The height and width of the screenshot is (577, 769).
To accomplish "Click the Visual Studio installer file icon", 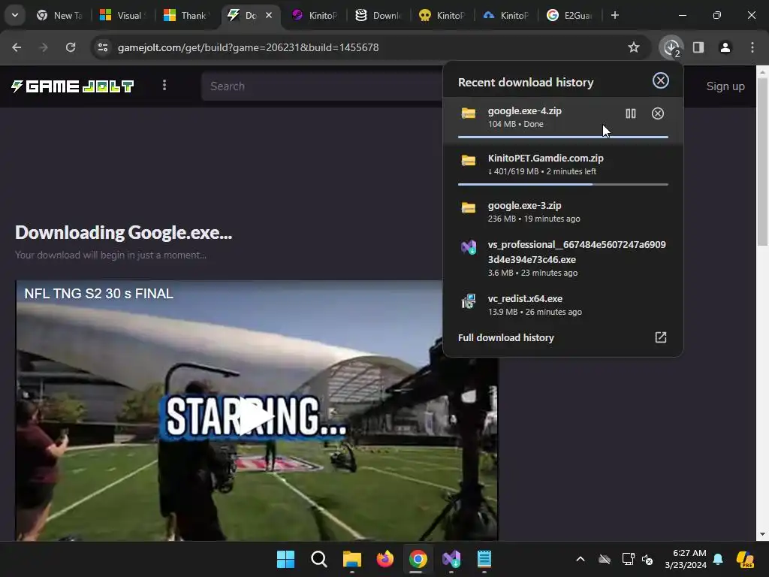I will click(469, 246).
